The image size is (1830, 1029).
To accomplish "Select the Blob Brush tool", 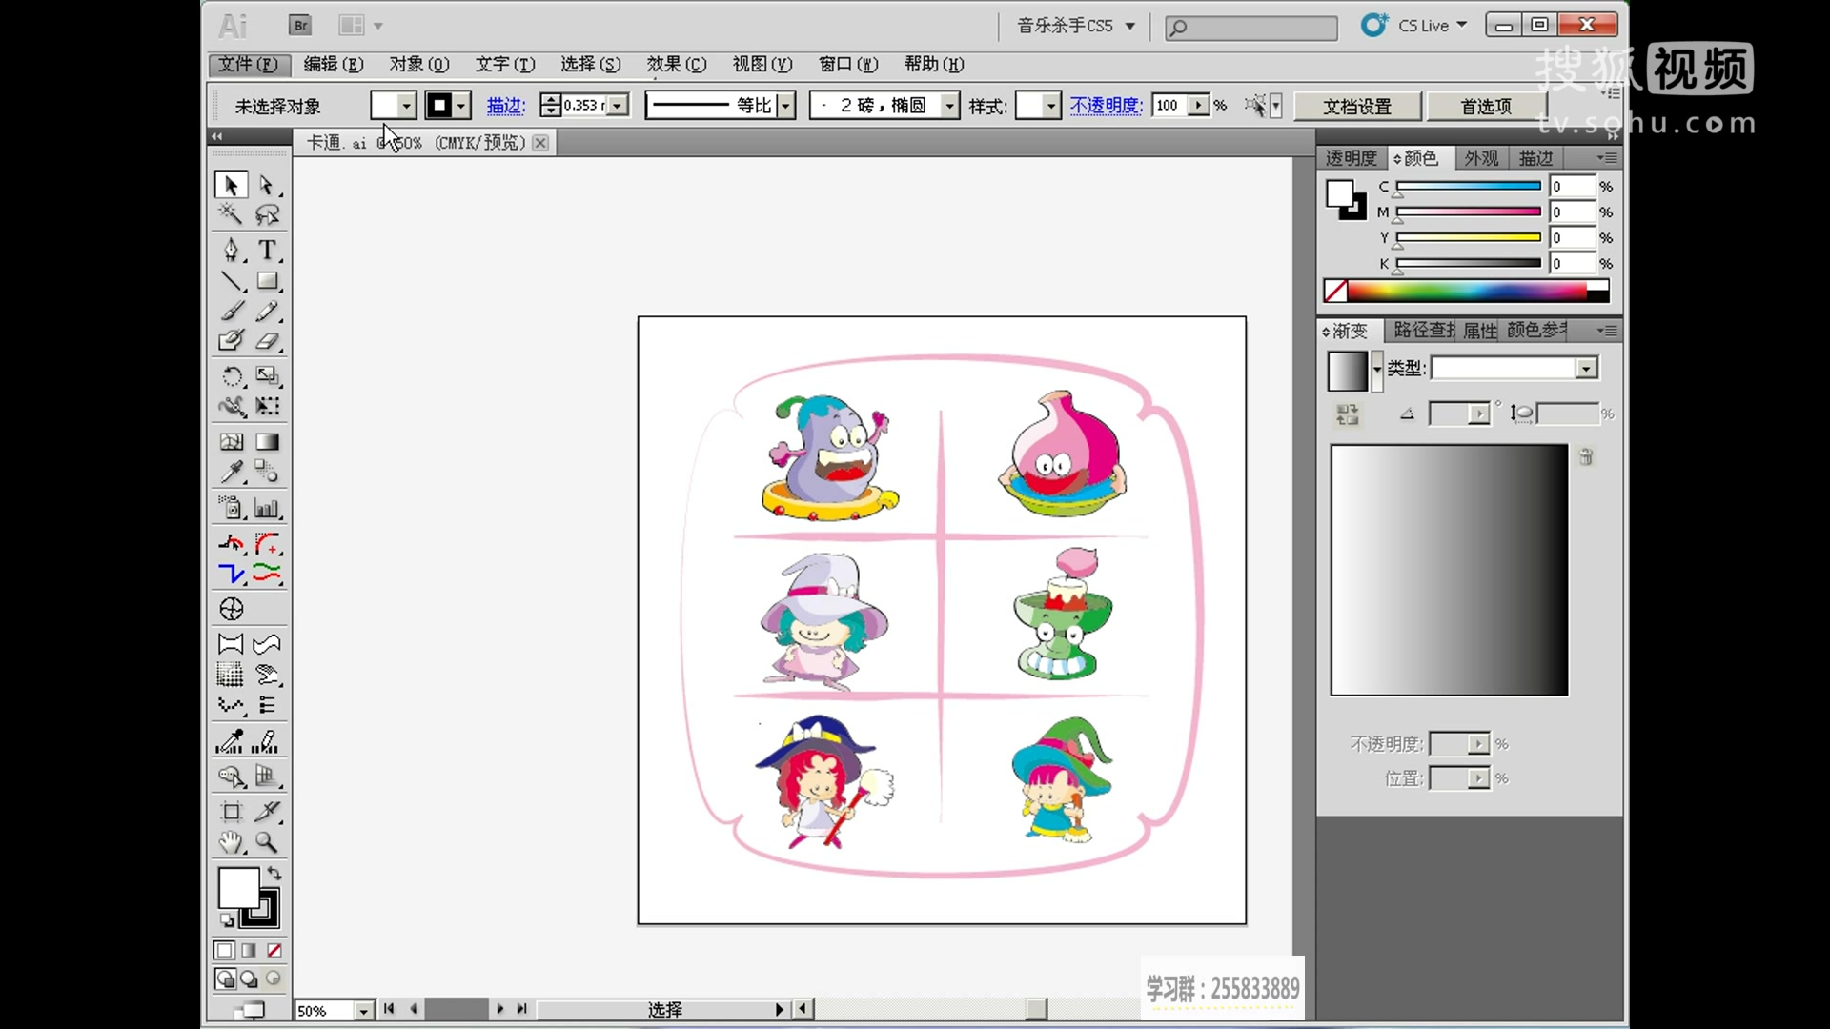I will [231, 340].
